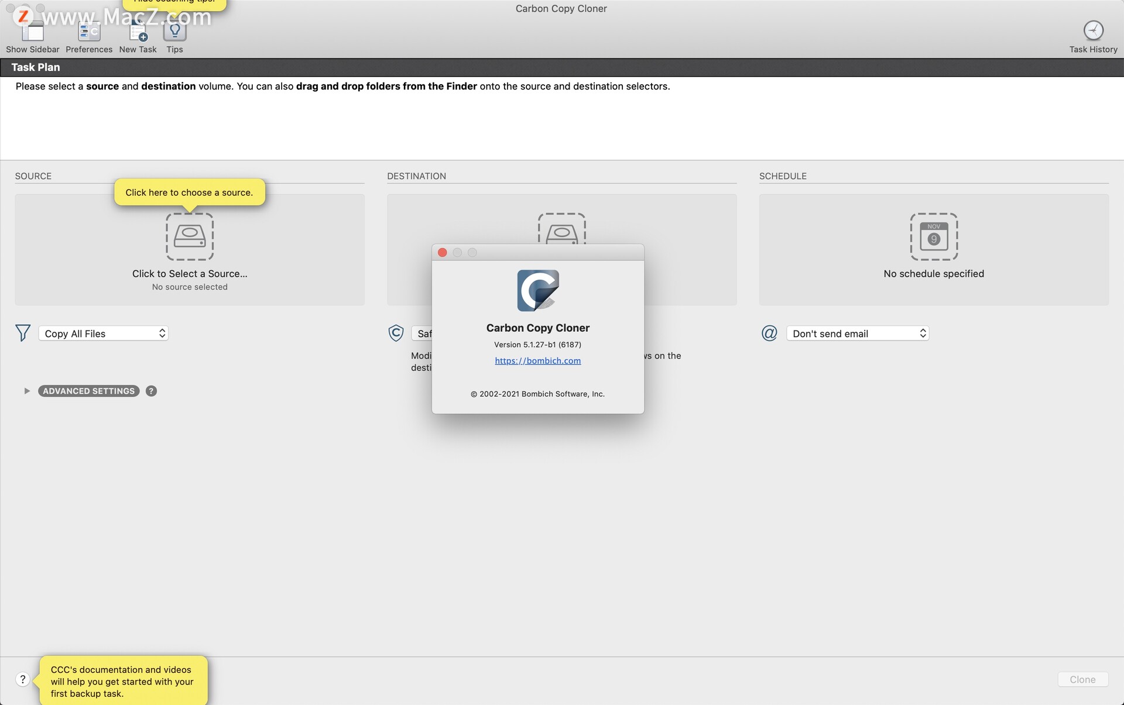
Task: Click the SafetyNet shield icon
Action: [396, 333]
